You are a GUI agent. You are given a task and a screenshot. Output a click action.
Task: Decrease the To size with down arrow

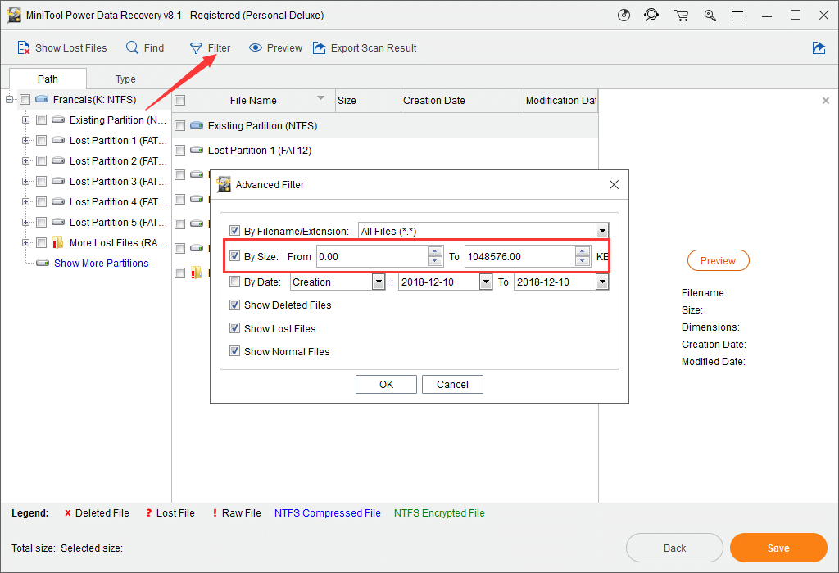click(x=583, y=261)
